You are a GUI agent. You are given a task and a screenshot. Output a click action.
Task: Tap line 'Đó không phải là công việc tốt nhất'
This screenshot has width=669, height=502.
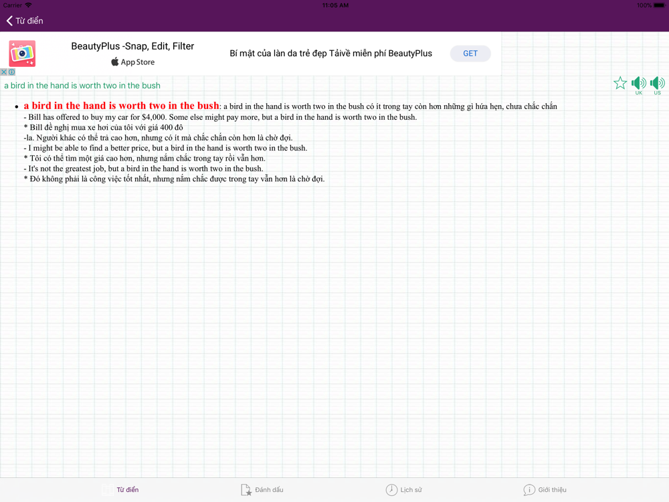(x=174, y=179)
